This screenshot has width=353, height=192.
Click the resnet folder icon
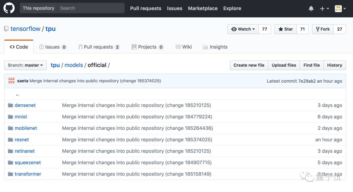[x=10, y=140]
